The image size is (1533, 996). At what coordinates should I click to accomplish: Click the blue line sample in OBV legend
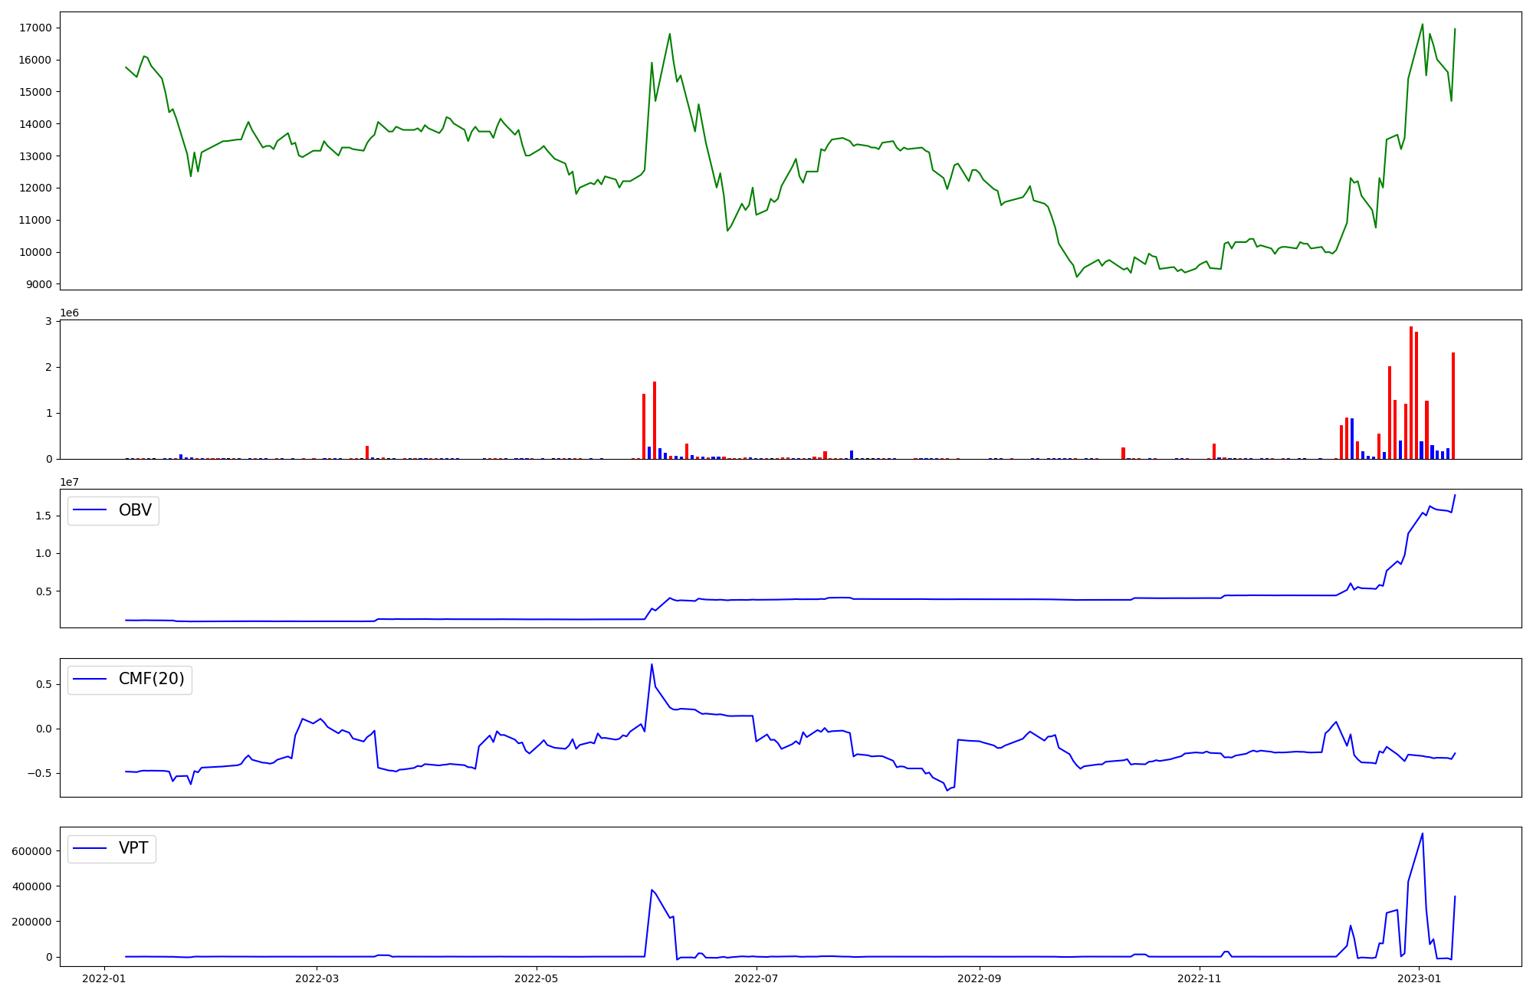coord(90,510)
